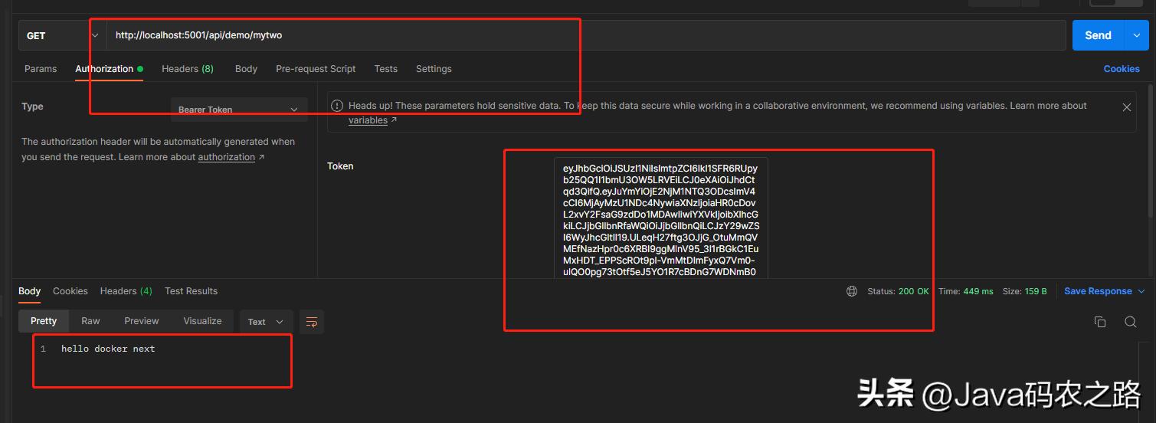Image resolution: width=1156 pixels, height=423 pixels.
Task: Select the response Body tab
Action: [x=29, y=291]
